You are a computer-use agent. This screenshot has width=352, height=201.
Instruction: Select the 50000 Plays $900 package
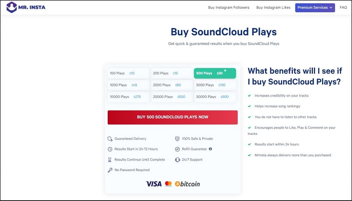click(x=215, y=97)
